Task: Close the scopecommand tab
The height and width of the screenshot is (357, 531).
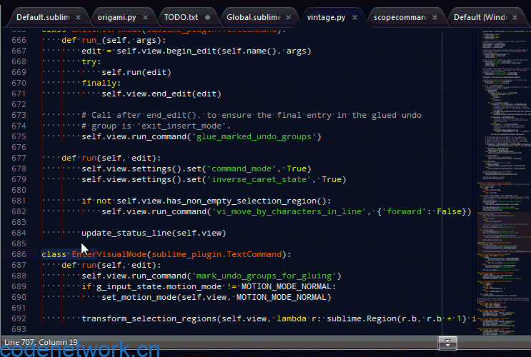Action: click(435, 17)
